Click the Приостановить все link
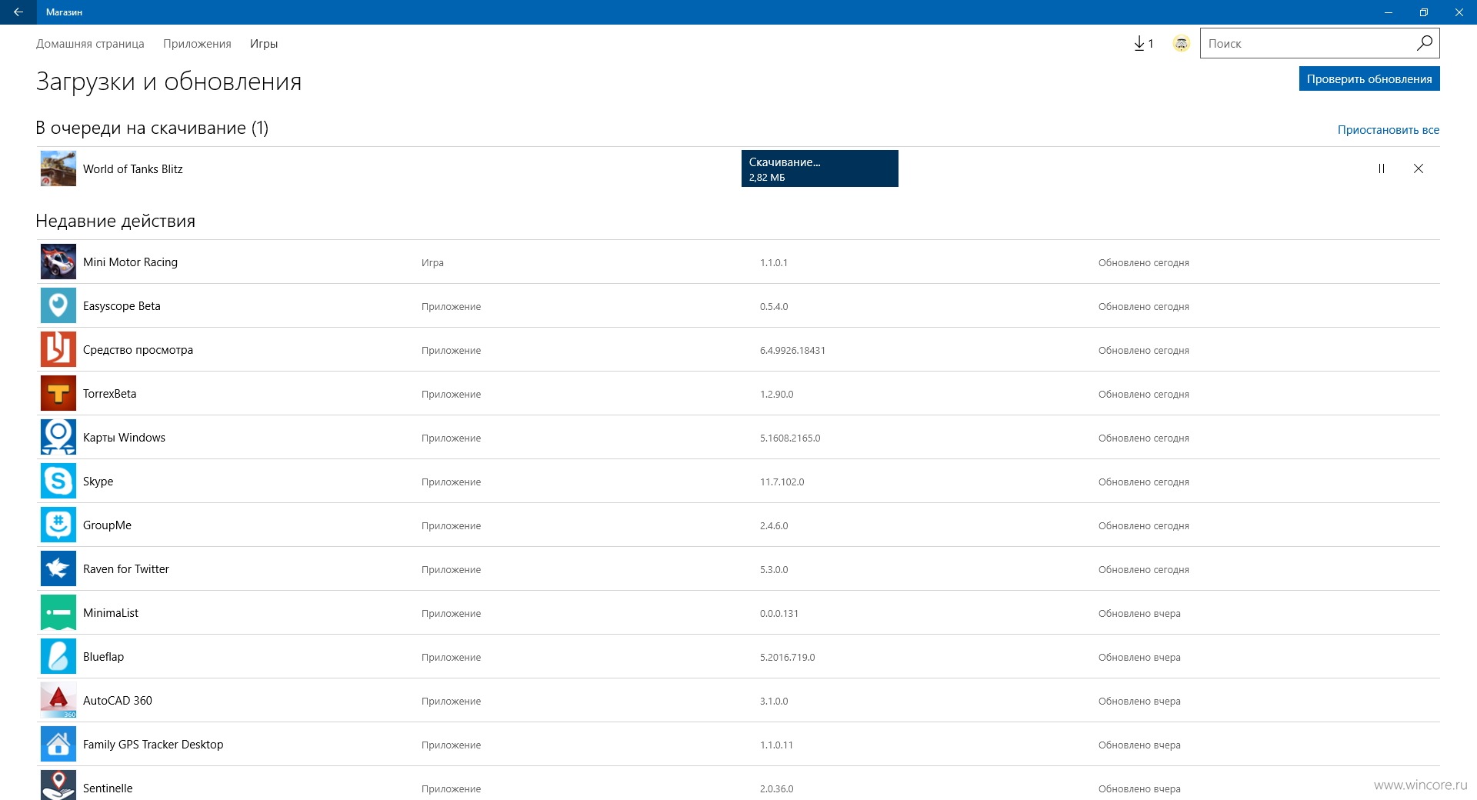This screenshot has width=1477, height=800. tap(1388, 129)
